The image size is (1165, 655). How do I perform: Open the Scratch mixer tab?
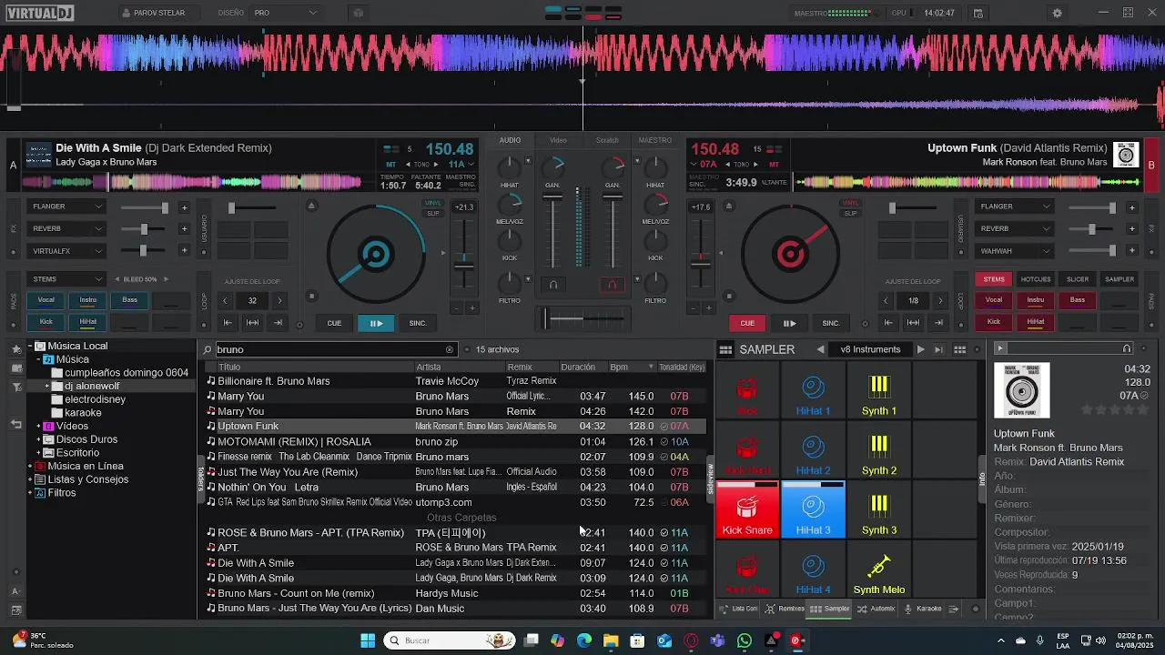(607, 140)
